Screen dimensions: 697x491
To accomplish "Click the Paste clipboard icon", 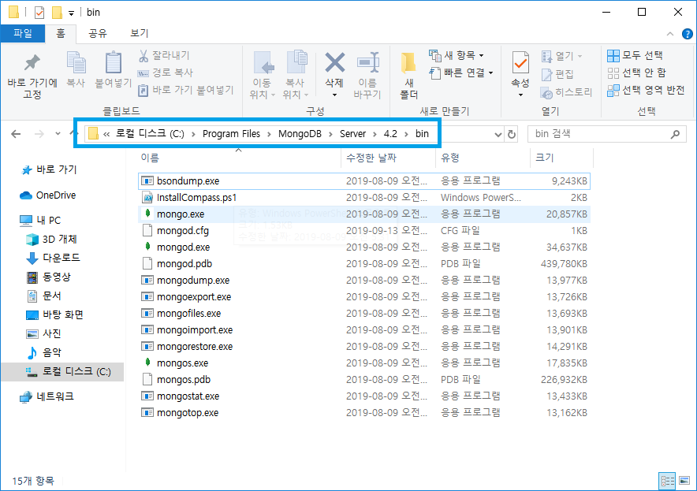I will [114, 62].
